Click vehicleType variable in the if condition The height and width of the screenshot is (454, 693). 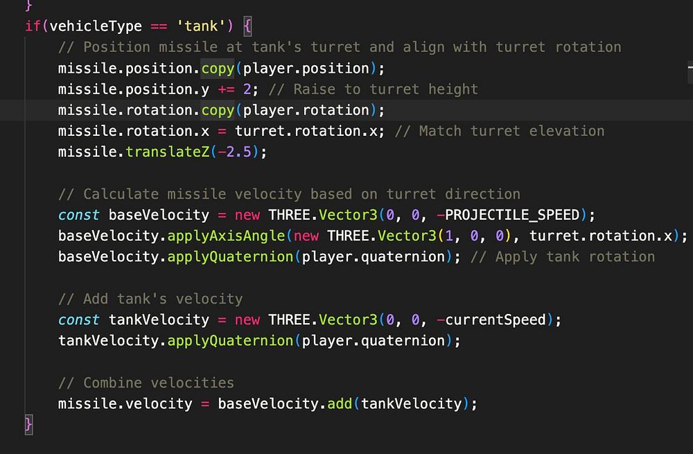(96, 26)
